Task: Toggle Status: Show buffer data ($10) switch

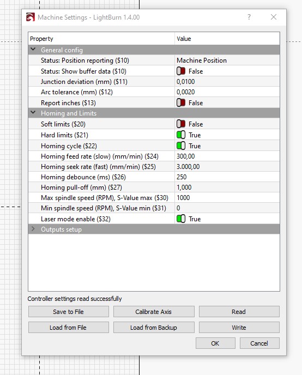Action: click(181, 71)
